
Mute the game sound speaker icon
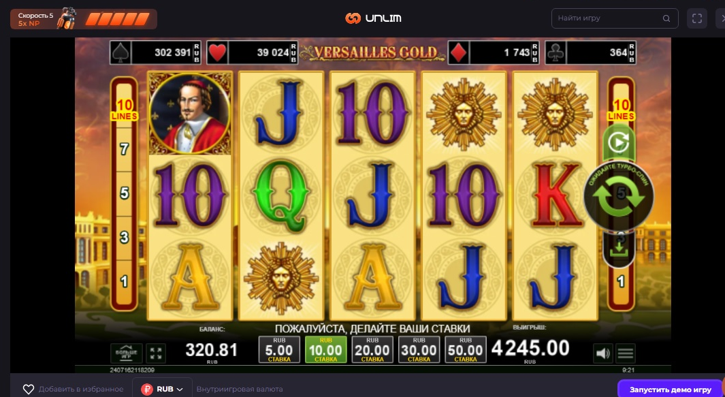click(x=603, y=353)
